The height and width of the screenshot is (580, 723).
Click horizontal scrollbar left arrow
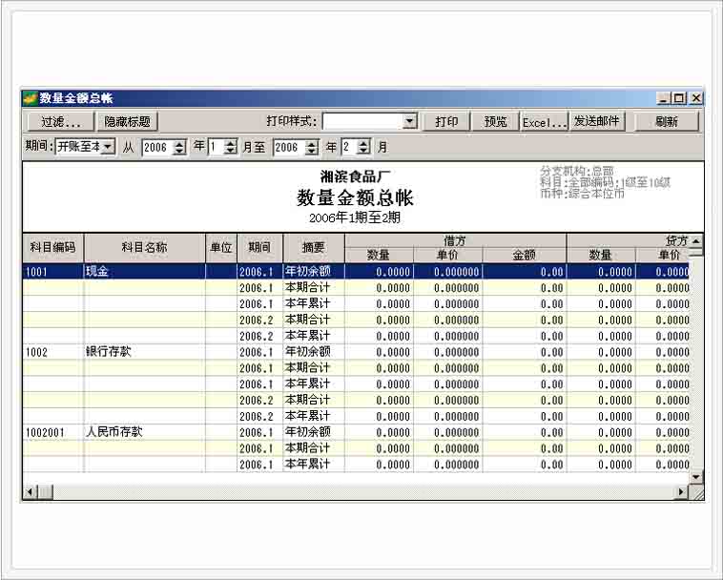tap(30, 492)
